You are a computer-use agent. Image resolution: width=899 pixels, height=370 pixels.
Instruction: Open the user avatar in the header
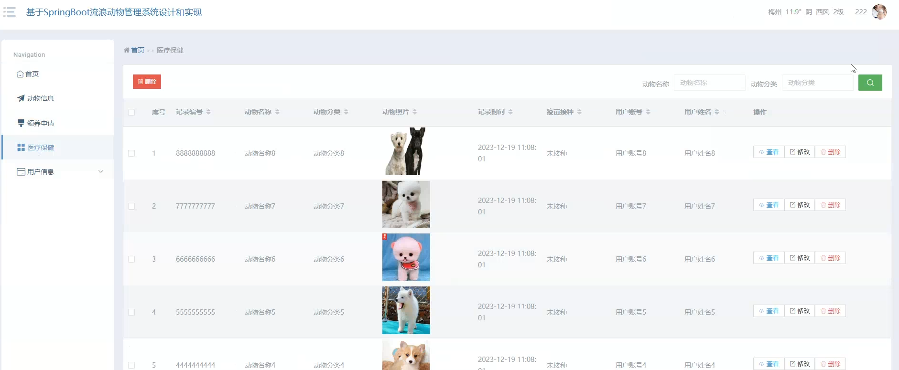(879, 12)
